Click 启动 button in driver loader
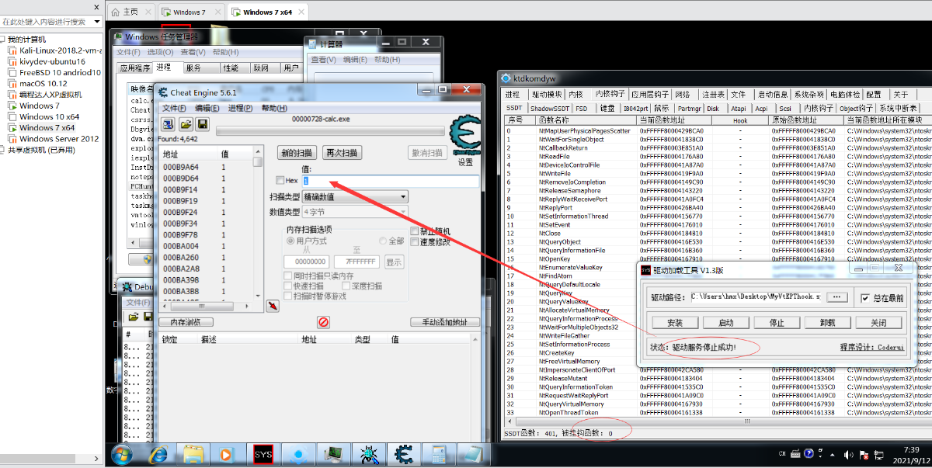932x468 pixels. coord(725,323)
